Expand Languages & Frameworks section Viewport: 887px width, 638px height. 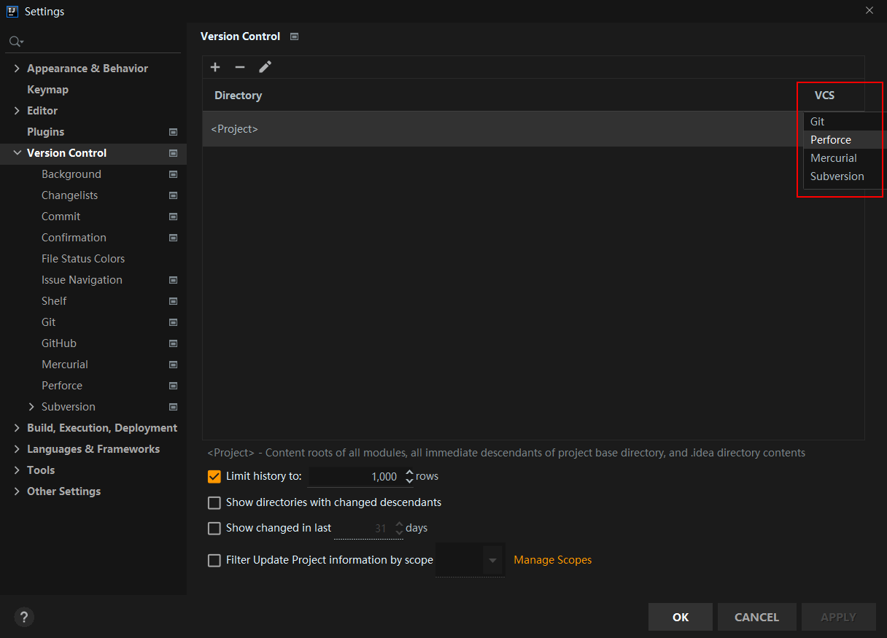(17, 449)
